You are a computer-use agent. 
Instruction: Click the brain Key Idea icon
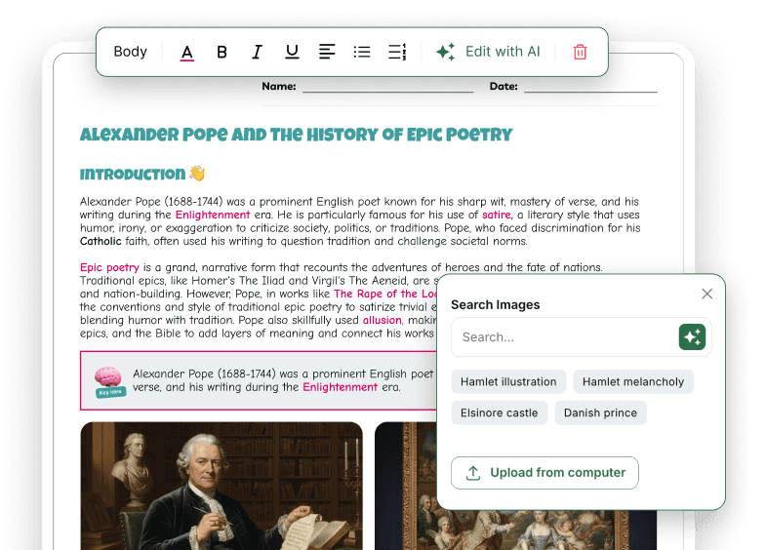pos(109,381)
